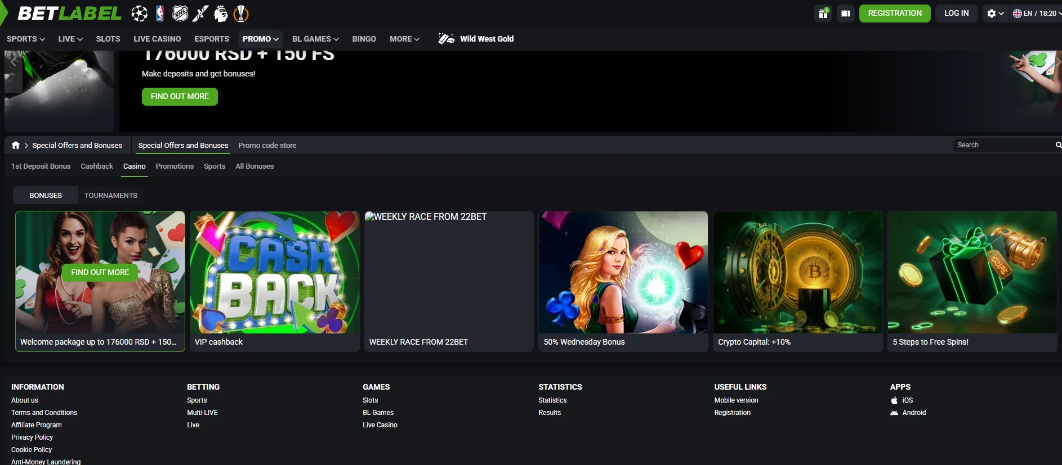Open the Android app link
The height and width of the screenshot is (465, 1062).
[908, 413]
